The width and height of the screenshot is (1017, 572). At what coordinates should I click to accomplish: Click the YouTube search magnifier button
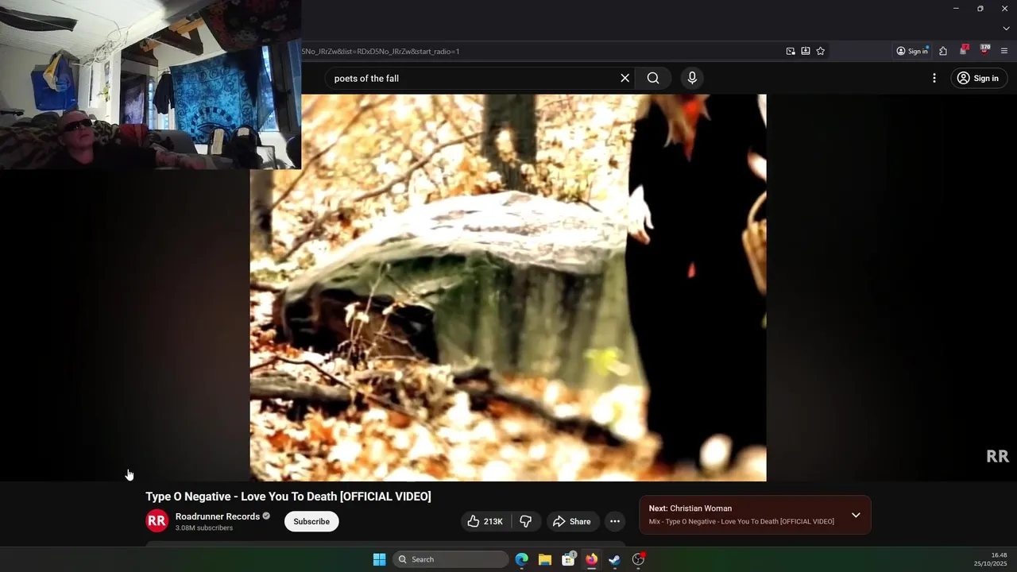pyautogui.click(x=653, y=78)
